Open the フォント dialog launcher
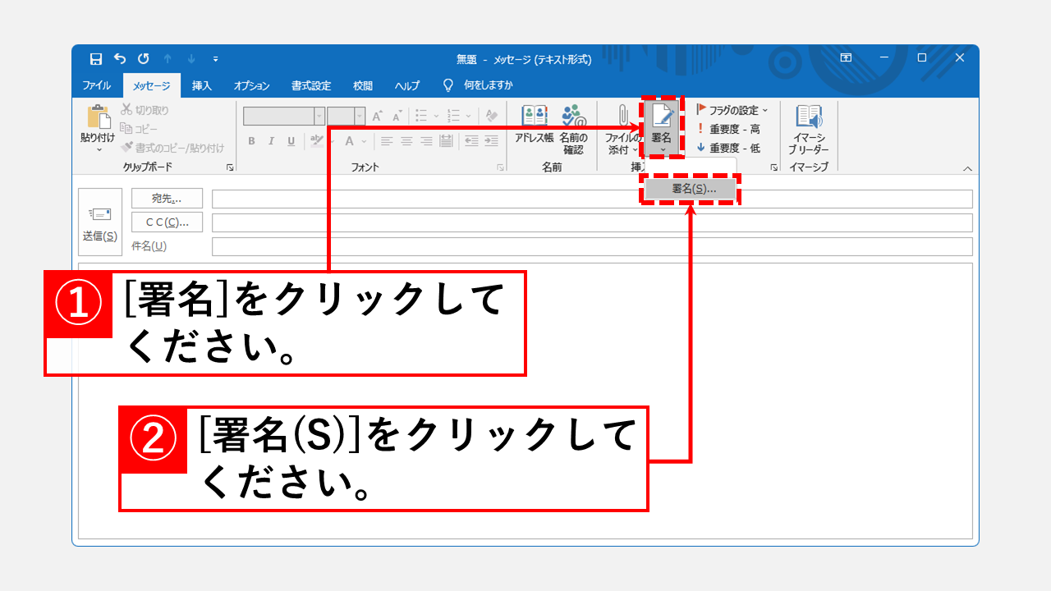Viewport: 1051px width, 591px height. click(500, 167)
